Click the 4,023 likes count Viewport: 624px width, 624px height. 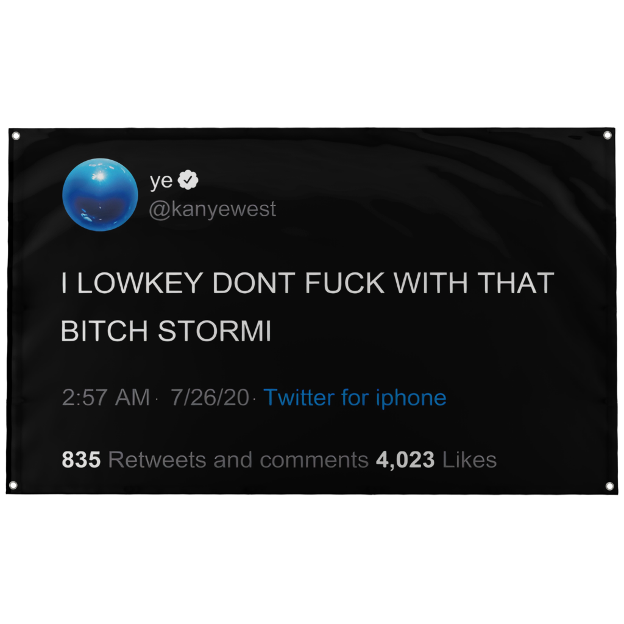[405, 460]
